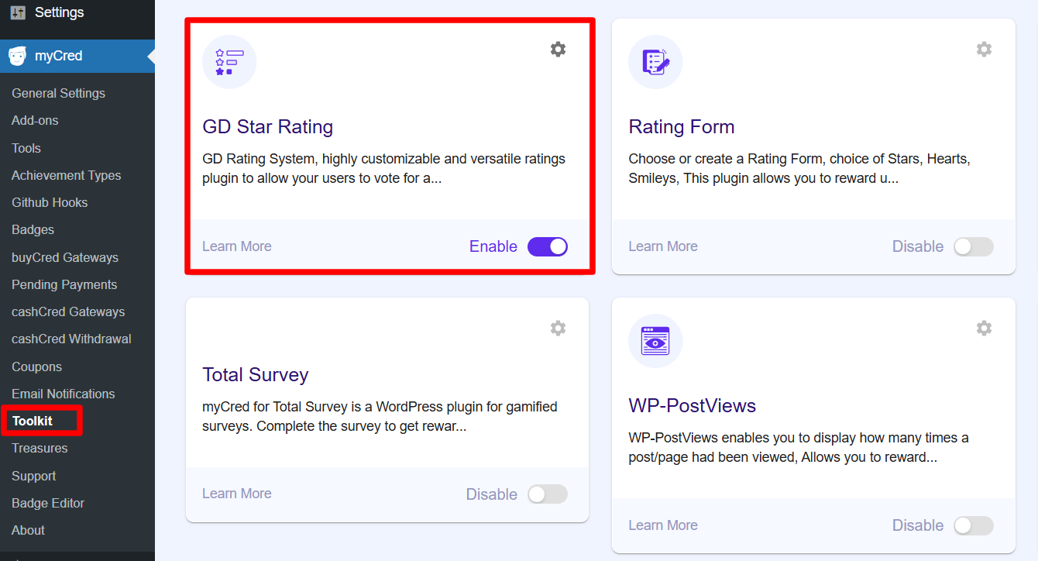Image resolution: width=1038 pixels, height=561 pixels.
Task: Open Add-ons in the myCred menu
Action: [x=35, y=120]
